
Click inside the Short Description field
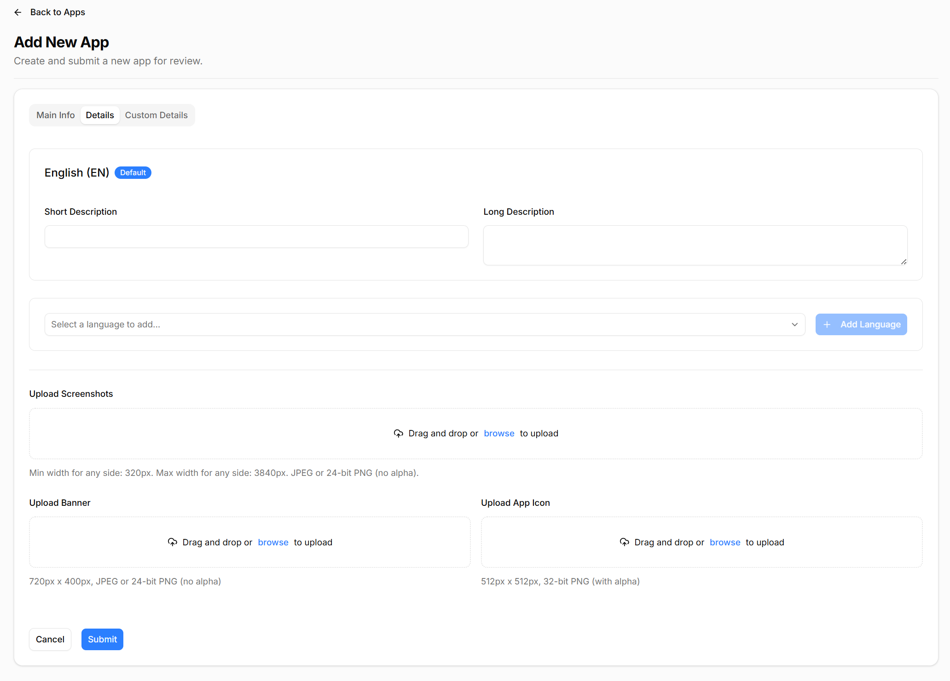[256, 236]
